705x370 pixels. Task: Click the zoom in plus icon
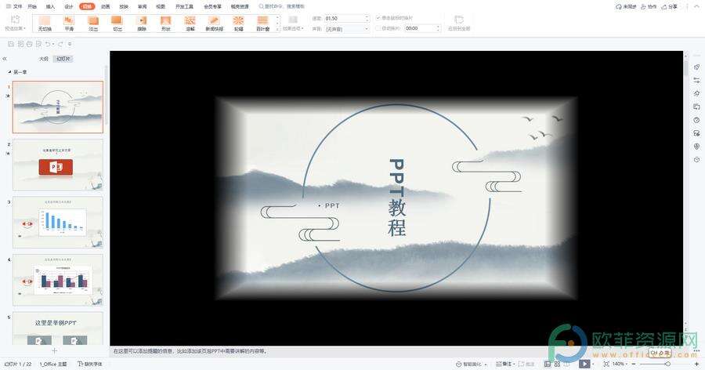click(x=697, y=364)
